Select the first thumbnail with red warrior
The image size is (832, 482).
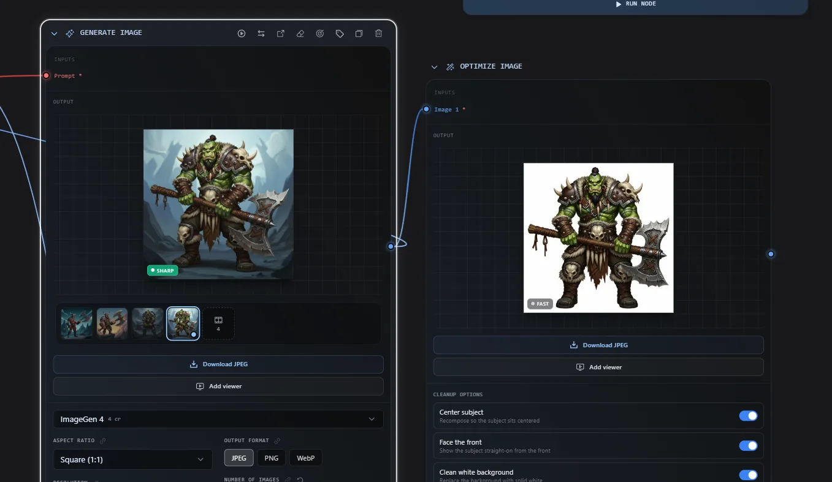tap(77, 323)
